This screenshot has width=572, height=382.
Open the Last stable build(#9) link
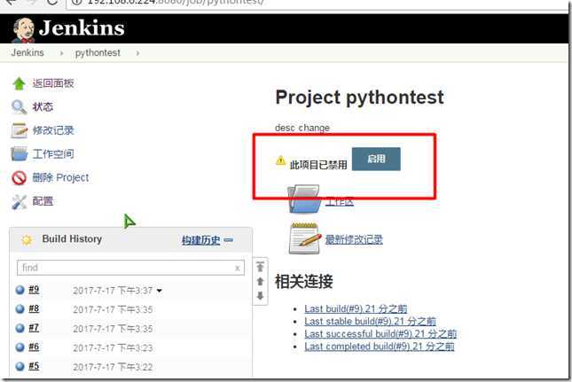[x=370, y=321]
